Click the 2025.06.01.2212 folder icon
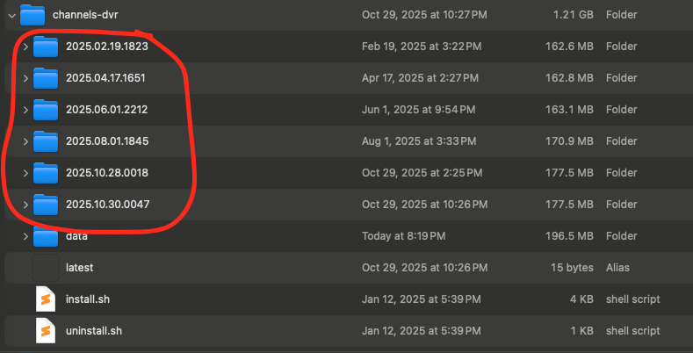The height and width of the screenshot is (353, 693). (x=46, y=110)
